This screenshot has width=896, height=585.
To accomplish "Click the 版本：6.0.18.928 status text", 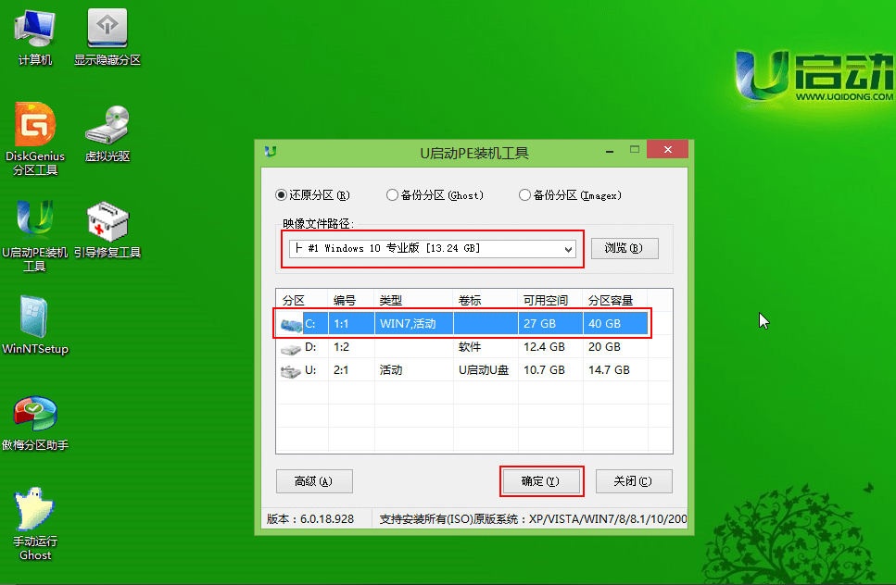I will point(310,518).
